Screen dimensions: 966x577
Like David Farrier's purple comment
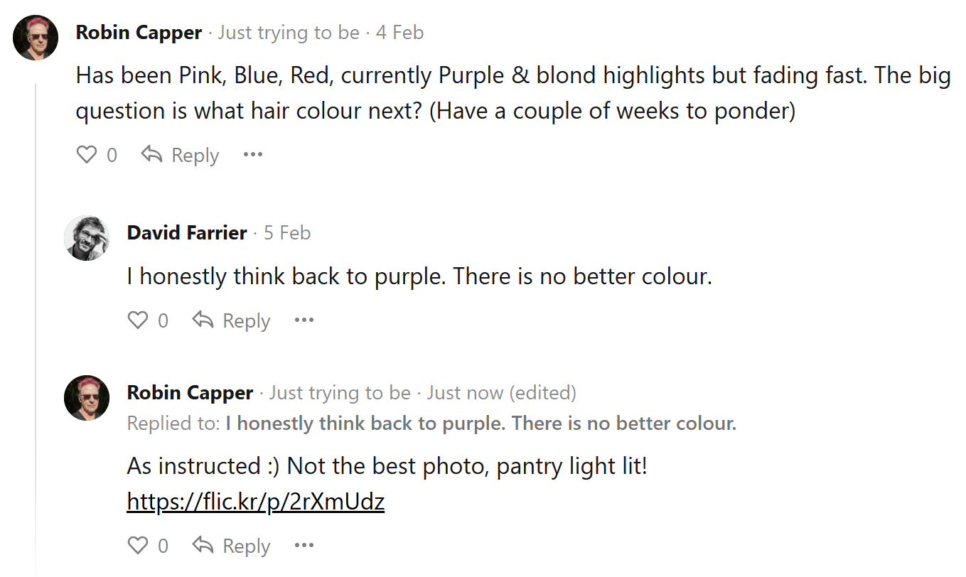coord(138,320)
